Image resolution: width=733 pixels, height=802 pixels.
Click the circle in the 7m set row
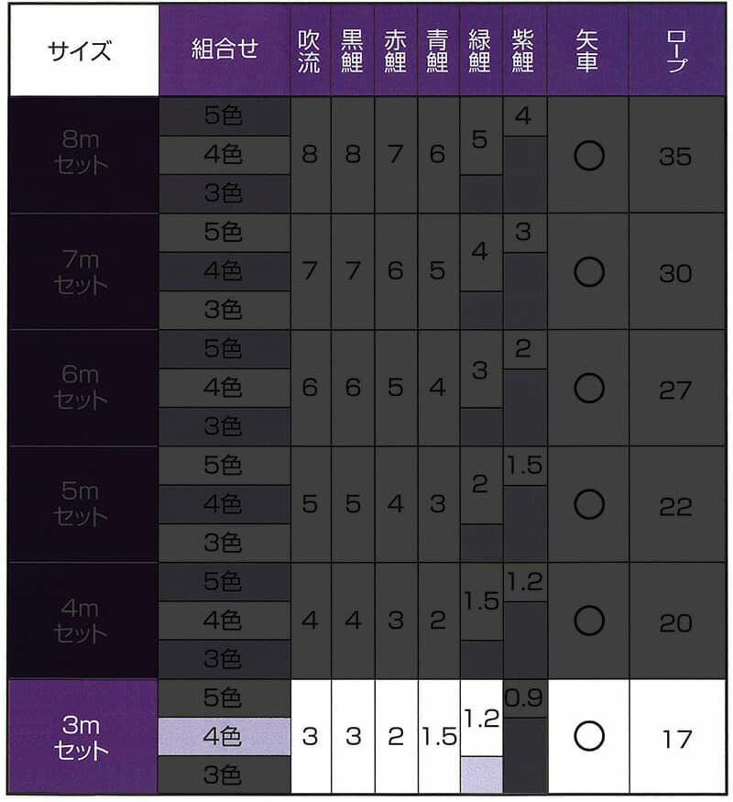[x=588, y=272]
